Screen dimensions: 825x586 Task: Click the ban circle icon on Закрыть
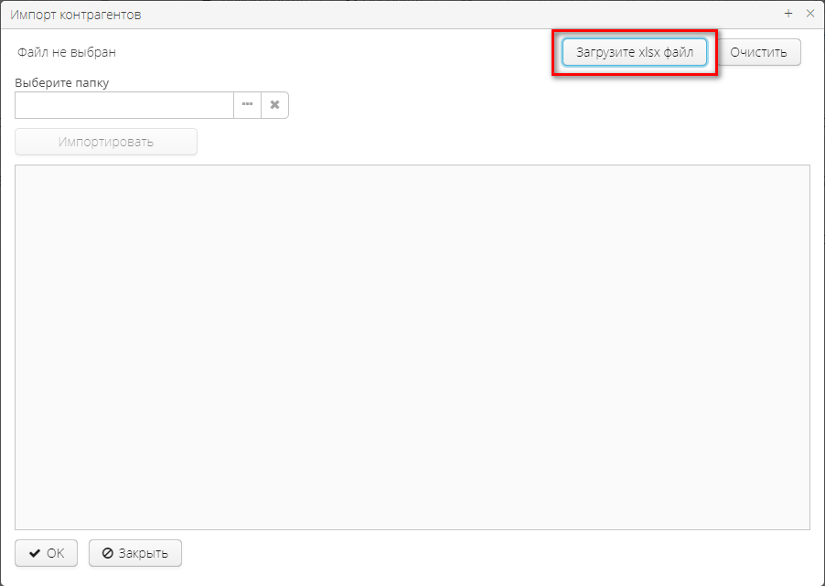(x=107, y=553)
